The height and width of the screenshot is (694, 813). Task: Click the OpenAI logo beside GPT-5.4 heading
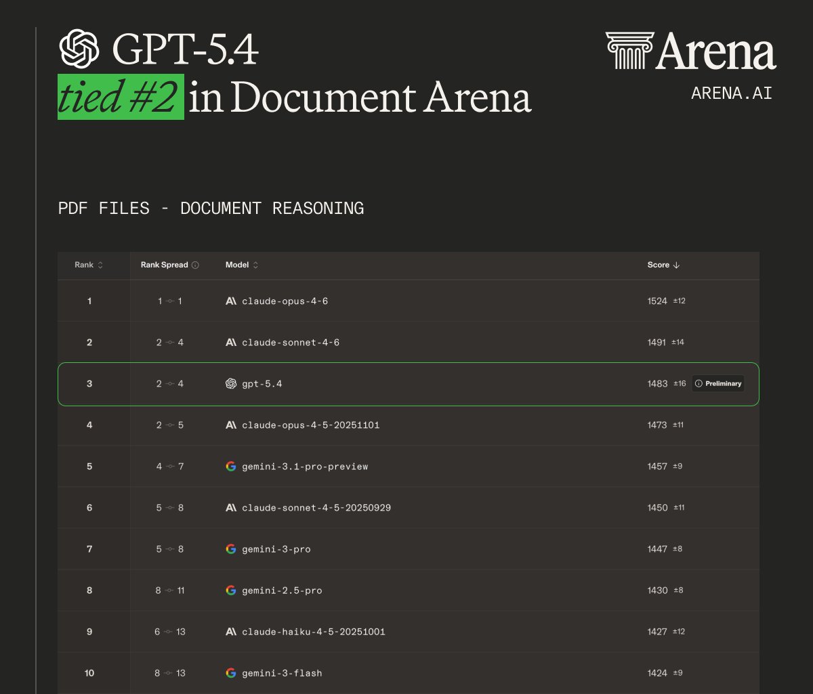click(x=79, y=49)
